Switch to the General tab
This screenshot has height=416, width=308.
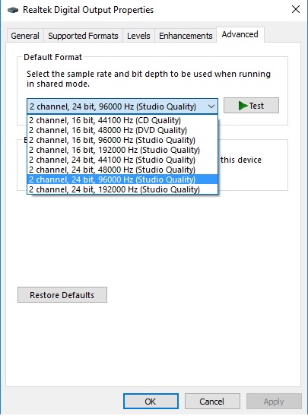pos(25,36)
